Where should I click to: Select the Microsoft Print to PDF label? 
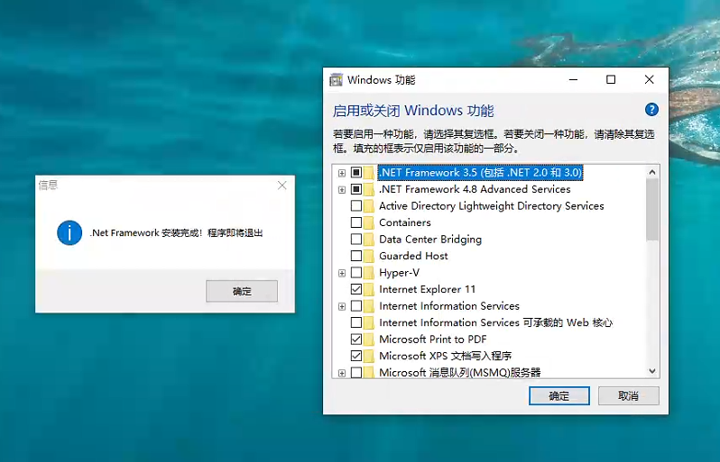[432, 340]
